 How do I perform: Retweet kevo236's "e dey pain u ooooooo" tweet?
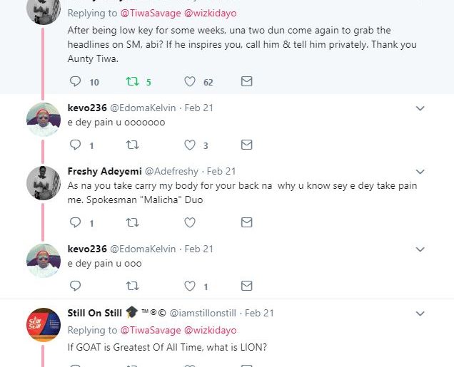pos(132,145)
